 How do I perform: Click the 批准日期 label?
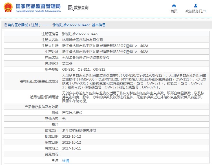(52, 137)
